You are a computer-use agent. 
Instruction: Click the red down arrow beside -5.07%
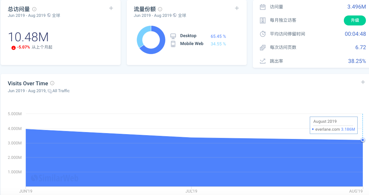[14, 48]
